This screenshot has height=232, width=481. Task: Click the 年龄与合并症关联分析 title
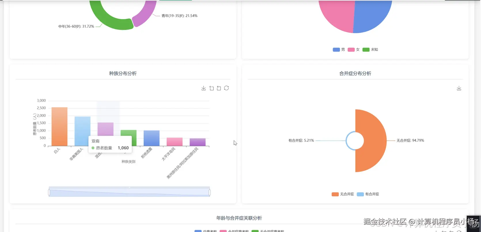(x=239, y=218)
